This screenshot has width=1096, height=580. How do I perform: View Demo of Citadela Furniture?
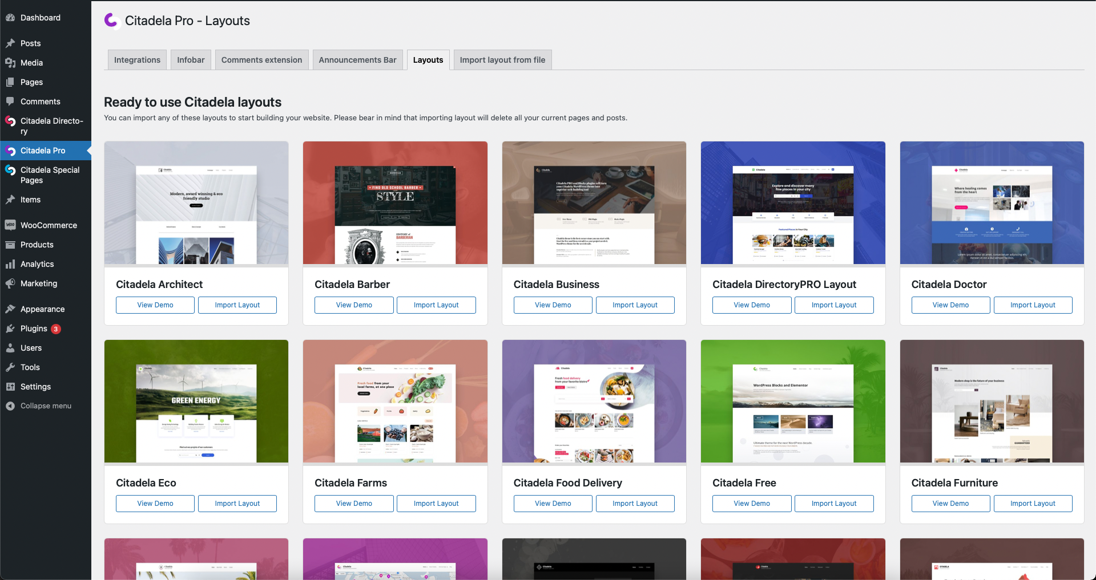click(951, 504)
